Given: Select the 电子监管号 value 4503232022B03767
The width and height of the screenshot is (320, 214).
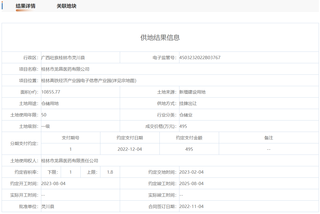Looking at the screenshot, I should point(200,58).
